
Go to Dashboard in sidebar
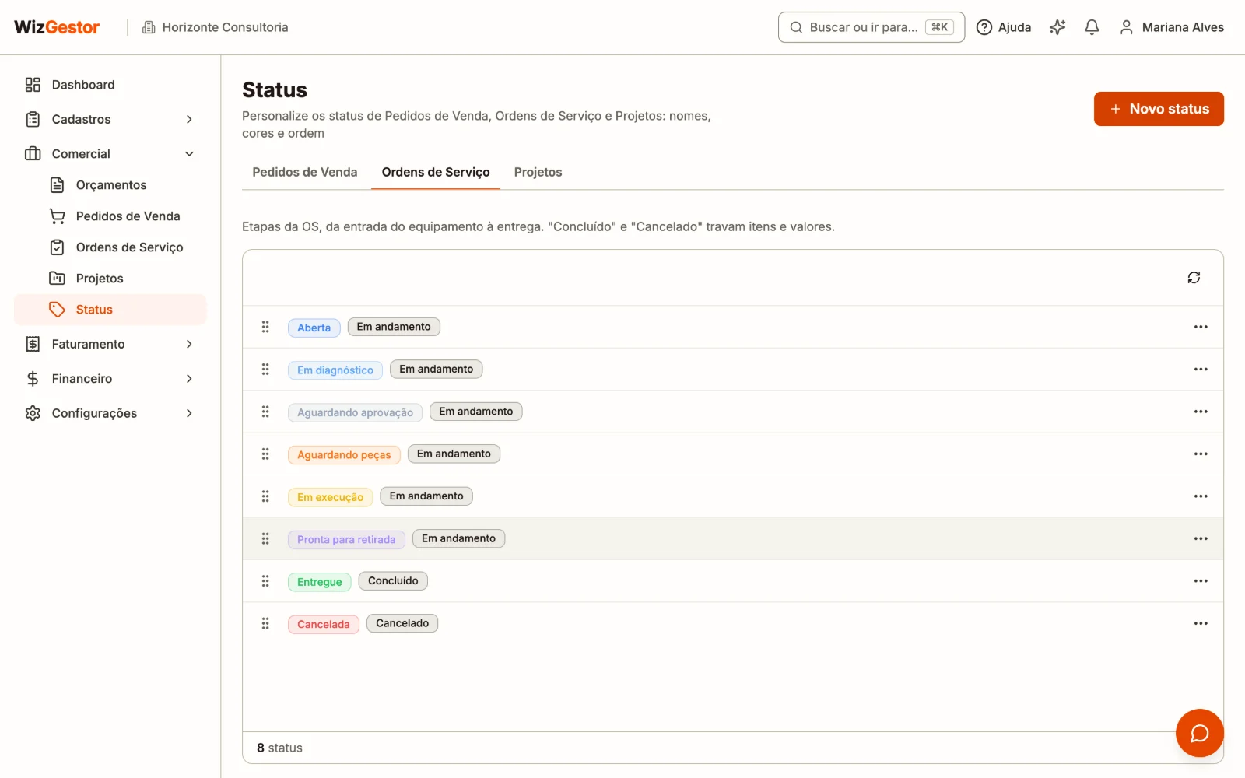point(110,85)
